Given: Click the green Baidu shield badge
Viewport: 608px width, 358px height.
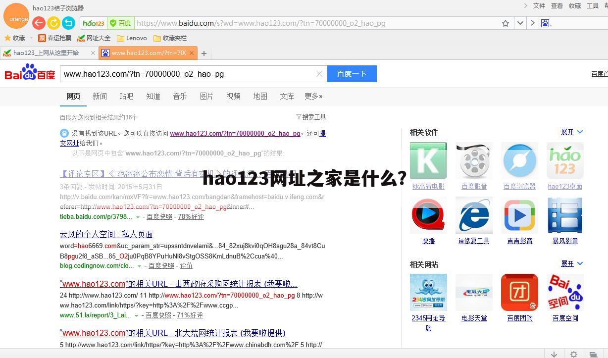Looking at the screenshot, I should click(120, 23).
